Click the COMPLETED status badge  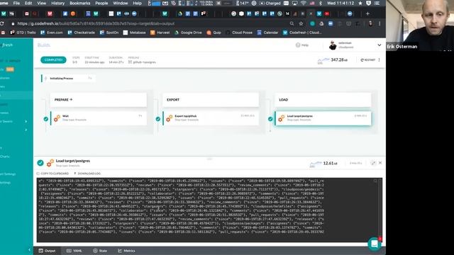click(53, 59)
